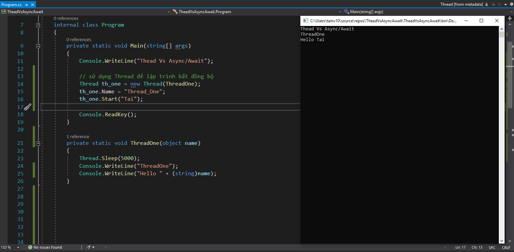Close the Program.cs tab
This screenshot has height=252, width=514.
pyautogui.click(x=32, y=5)
